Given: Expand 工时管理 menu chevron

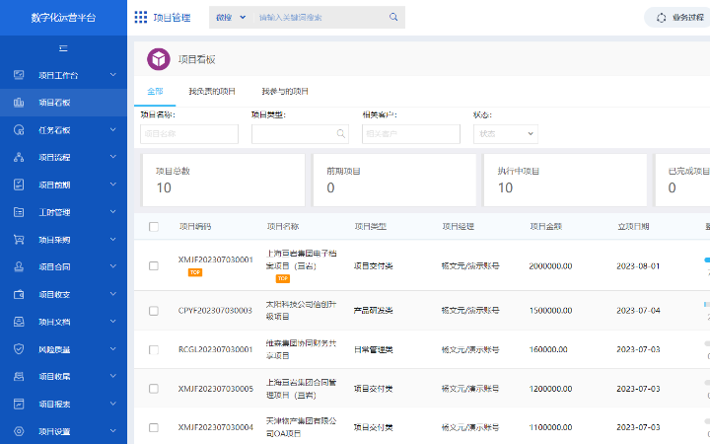Looking at the screenshot, I should 113,212.
